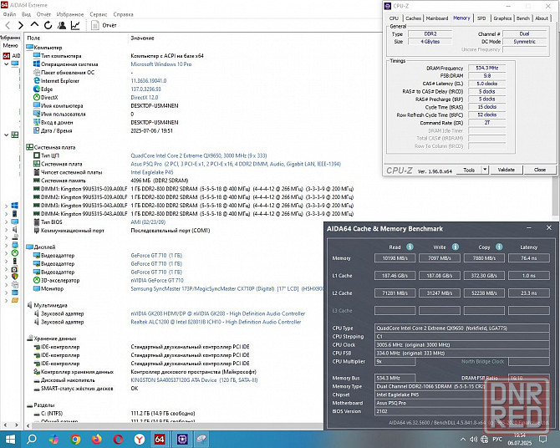The height and width of the screenshot is (448, 560).
Task: Click the Close button in CPU-Z
Action: 540,170
